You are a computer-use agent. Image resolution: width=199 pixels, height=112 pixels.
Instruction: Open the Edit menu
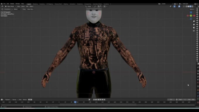8,4
